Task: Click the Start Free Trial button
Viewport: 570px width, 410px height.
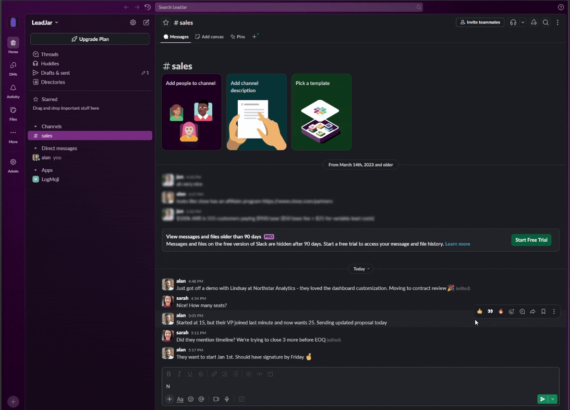Action: click(x=531, y=240)
